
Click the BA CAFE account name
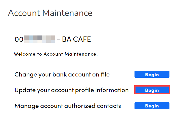76,39
